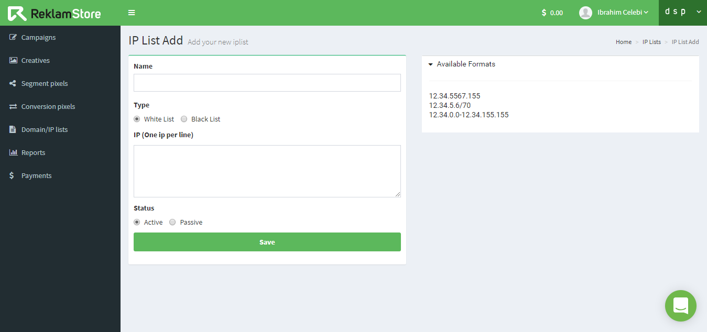Toggle the hamburger sidebar menu icon
707x332 pixels.
coord(132,13)
